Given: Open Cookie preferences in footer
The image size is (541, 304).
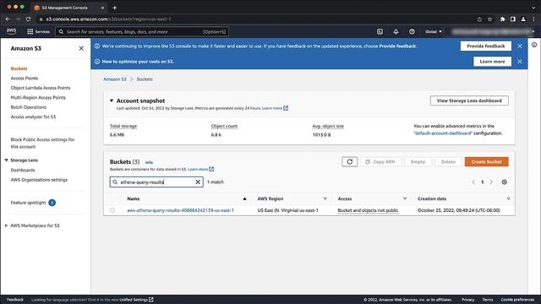Looking at the screenshot, I should pos(517,300).
